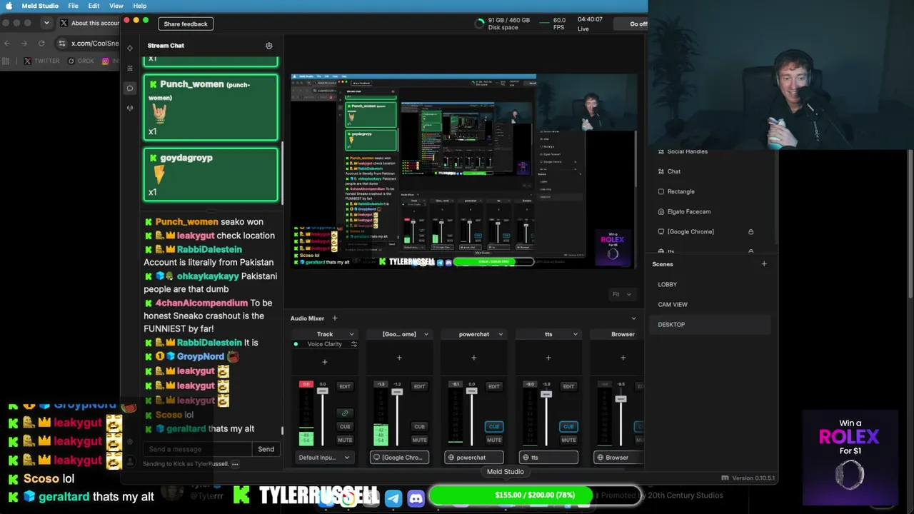Open the Apple menu
The height and width of the screenshot is (514, 914).
9,6
